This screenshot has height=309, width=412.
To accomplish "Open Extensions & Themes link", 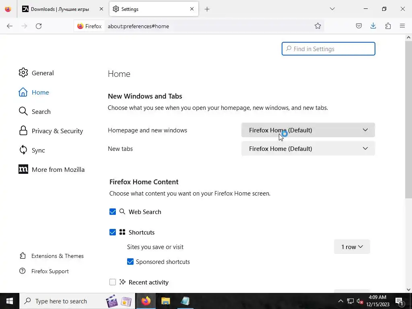I will coord(52,256).
